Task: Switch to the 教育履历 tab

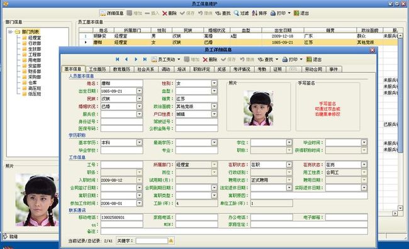Action: tap(121, 69)
